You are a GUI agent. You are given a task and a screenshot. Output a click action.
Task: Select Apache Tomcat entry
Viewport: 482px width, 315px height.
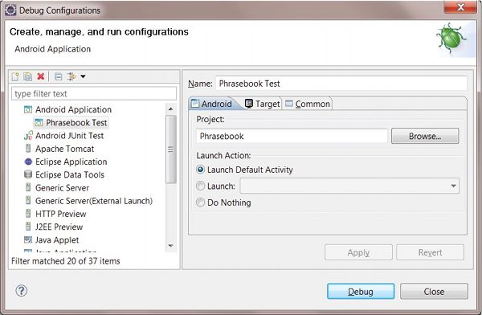pyautogui.click(x=64, y=149)
